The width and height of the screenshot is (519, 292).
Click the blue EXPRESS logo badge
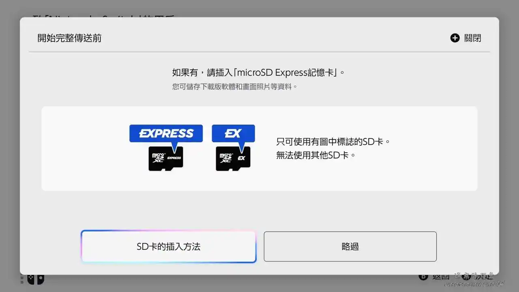pyautogui.click(x=166, y=133)
